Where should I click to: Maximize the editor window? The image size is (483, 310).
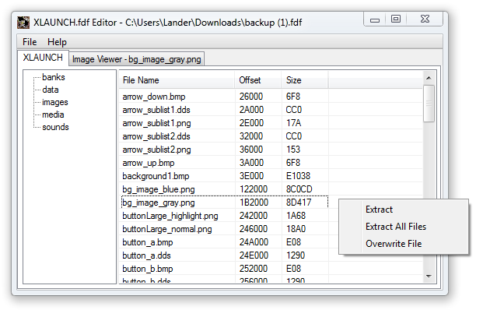(396, 19)
